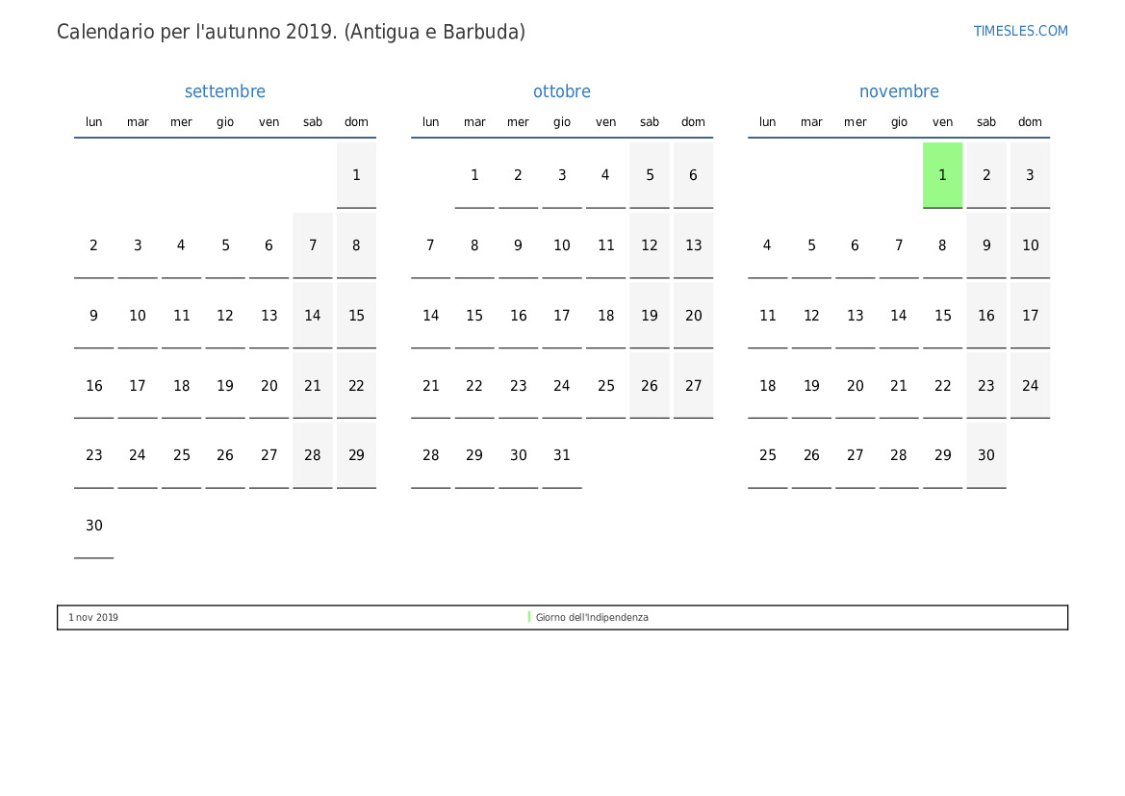Image resolution: width=1125 pixels, height=796 pixels.
Task: Click Sunday 24 November cell
Action: pyautogui.click(x=1030, y=386)
